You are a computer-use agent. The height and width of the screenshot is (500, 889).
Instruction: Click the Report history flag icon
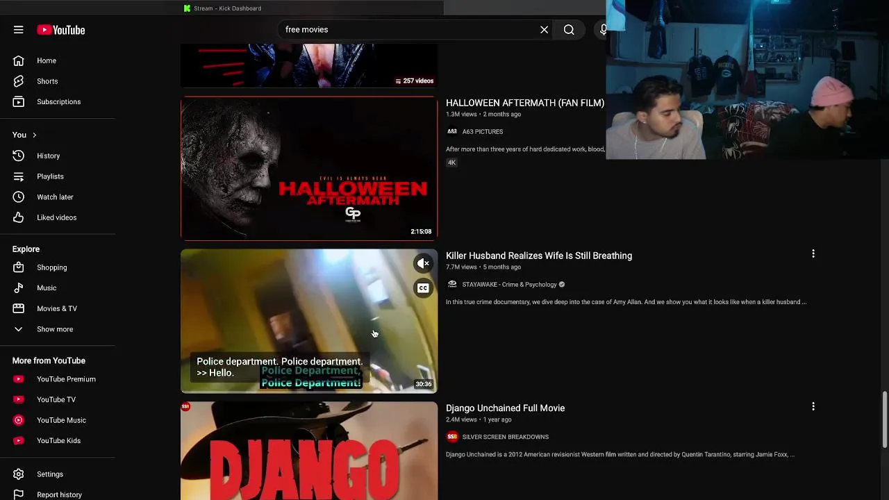[19, 494]
